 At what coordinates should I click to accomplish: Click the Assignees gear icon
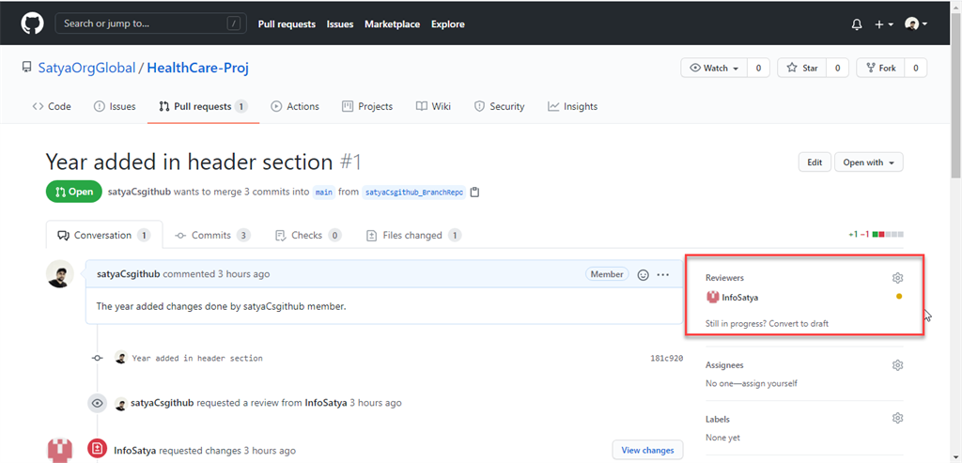(x=897, y=365)
